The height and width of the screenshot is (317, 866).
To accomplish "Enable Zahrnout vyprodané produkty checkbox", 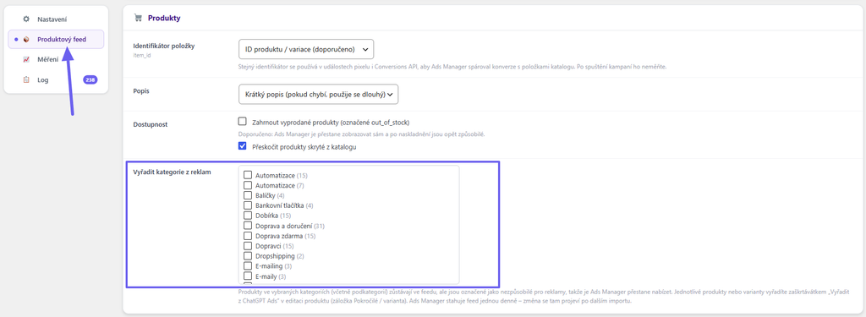I will pyautogui.click(x=242, y=122).
